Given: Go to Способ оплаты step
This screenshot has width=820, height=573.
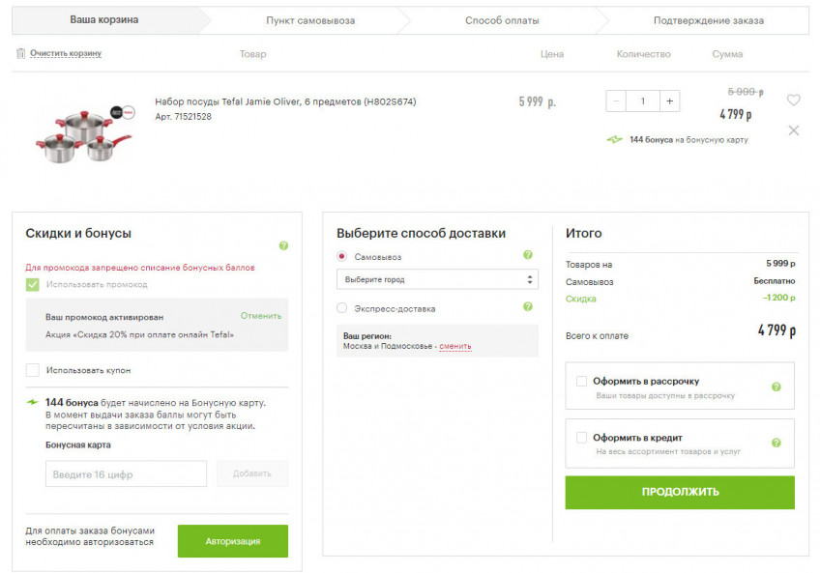Looking at the screenshot, I should pyautogui.click(x=503, y=20).
